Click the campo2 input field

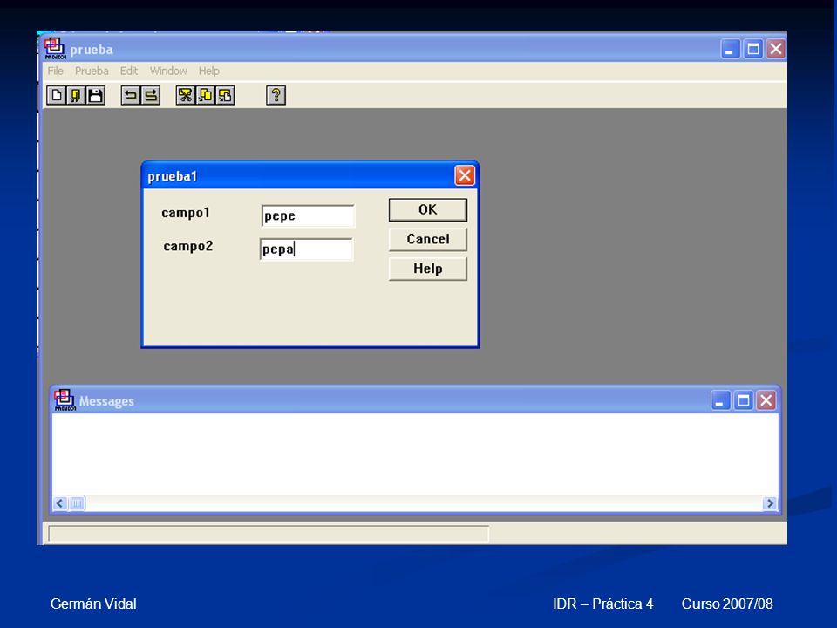click(306, 249)
